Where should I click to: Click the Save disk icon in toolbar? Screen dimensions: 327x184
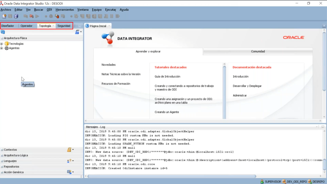(x=10, y=16)
